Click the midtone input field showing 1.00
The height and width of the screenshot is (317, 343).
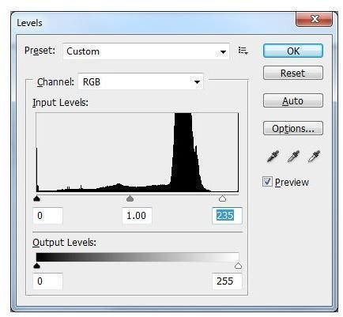[x=137, y=216]
